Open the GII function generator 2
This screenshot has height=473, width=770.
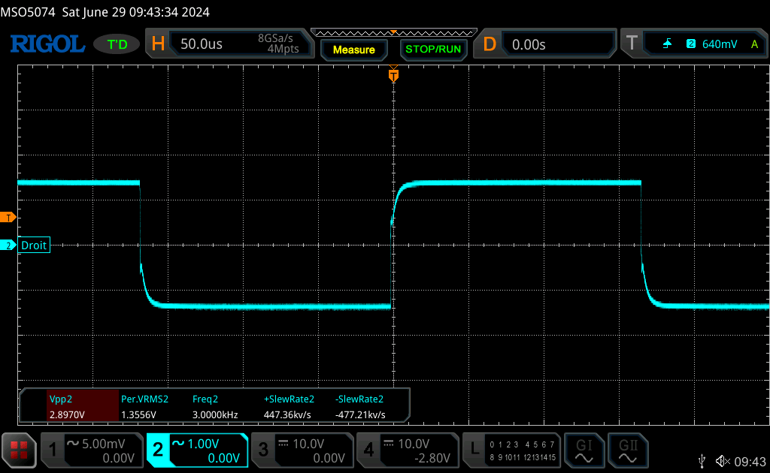pos(628,450)
